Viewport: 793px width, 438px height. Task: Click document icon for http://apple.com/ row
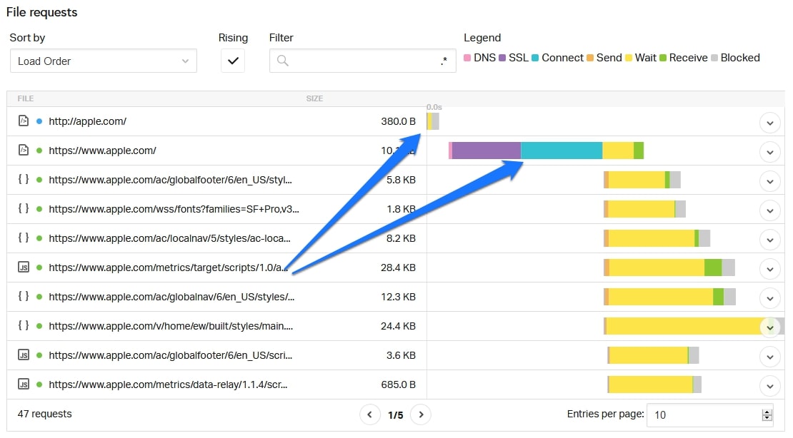coord(24,121)
